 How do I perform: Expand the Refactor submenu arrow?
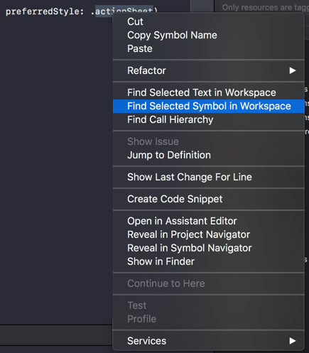coord(293,70)
